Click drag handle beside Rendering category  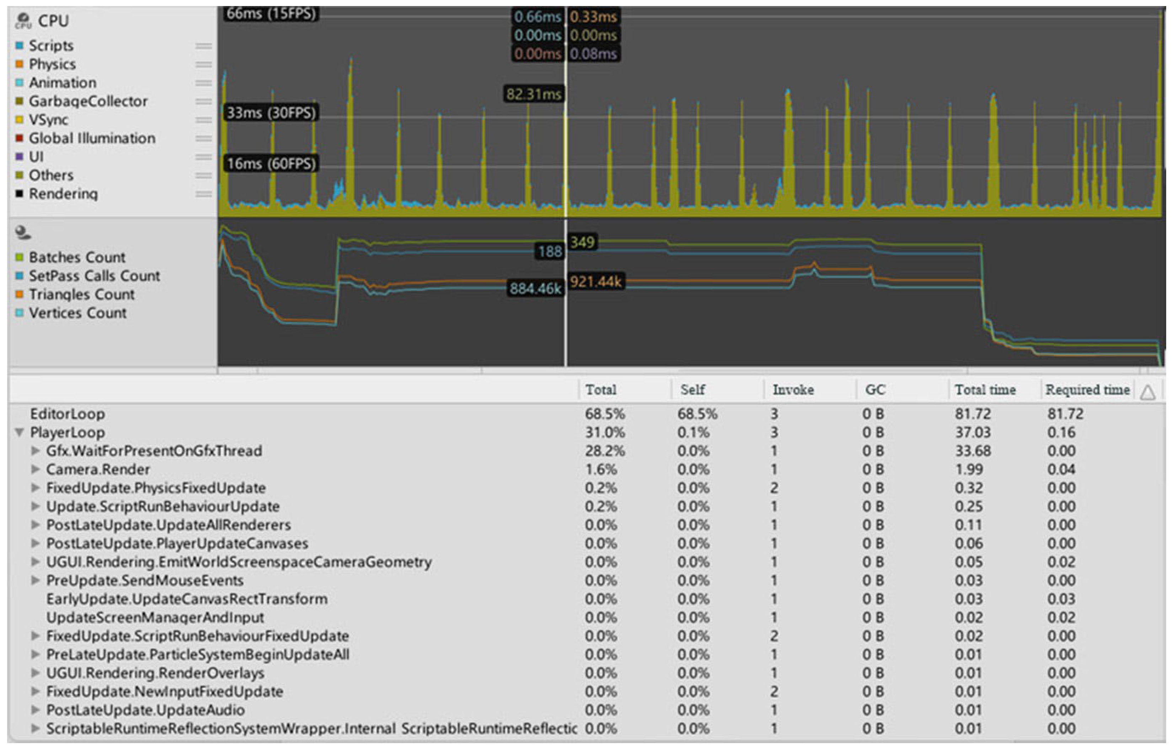tap(203, 194)
